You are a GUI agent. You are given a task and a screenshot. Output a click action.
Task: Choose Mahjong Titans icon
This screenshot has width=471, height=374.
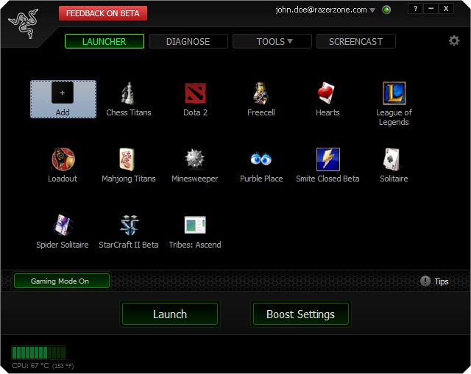(127, 159)
